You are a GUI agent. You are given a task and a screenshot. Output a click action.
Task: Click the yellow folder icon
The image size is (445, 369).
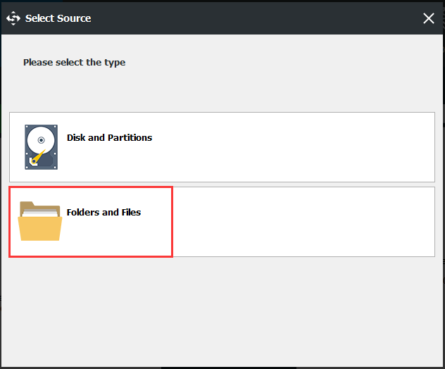click(x=39, y=221)
